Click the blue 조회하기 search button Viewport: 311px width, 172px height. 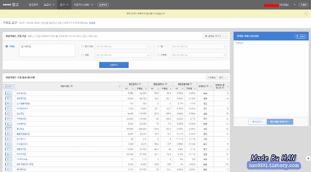tap(114, 65)
